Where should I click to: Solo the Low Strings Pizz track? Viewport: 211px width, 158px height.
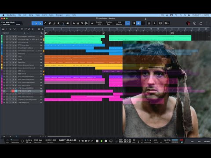(10, 103)
